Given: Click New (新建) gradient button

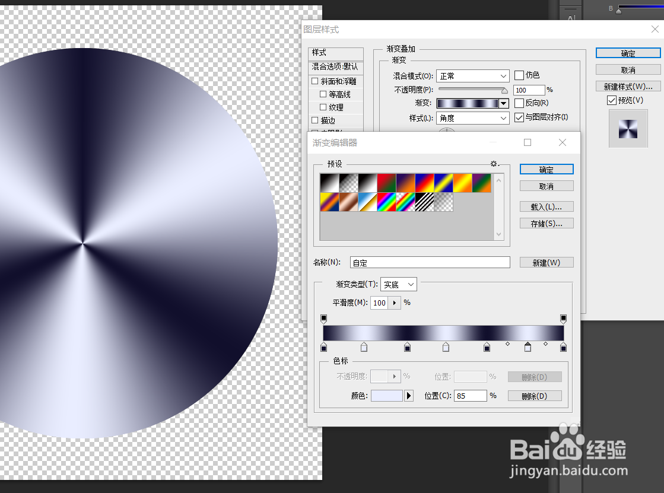Looking at the screenshot, I should pyautogui.click(x=547, y=263).
